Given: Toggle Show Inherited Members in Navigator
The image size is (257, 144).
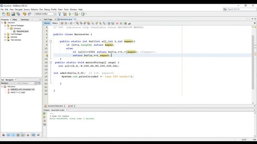Looking at the screenshot, I should [4, 135].
